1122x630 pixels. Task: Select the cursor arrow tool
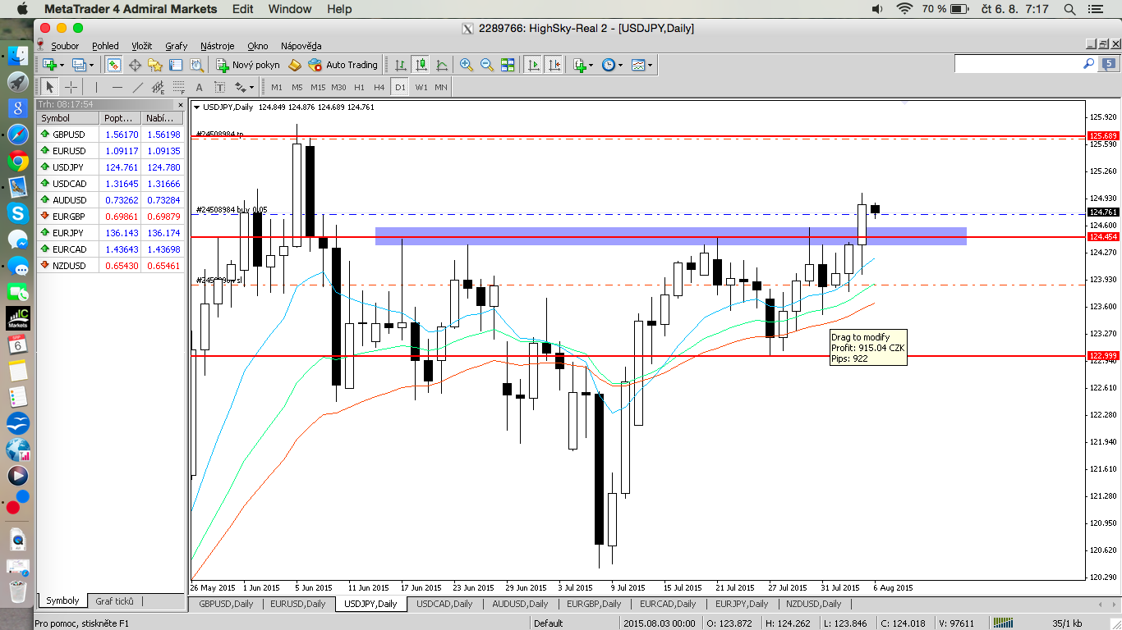[49, 87]
